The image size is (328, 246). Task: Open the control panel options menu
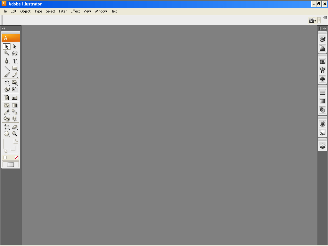(x=325, y=17)
